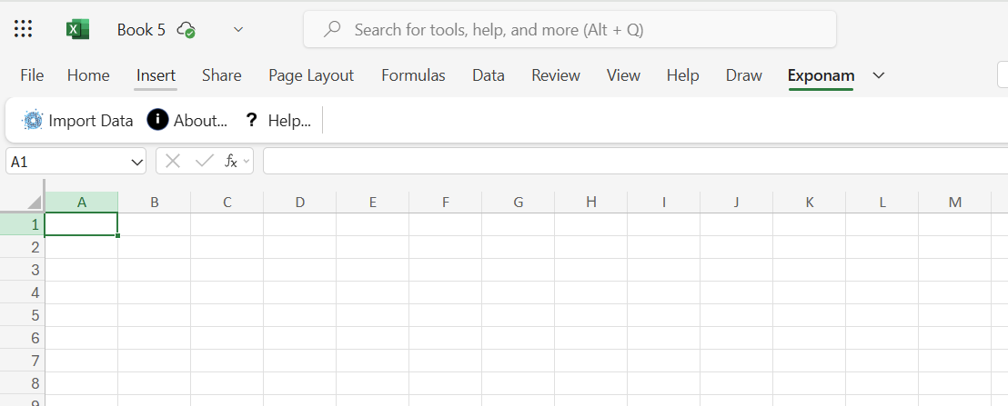
Task: Switch to the Insert tab
Action: (x=156, y=75)
